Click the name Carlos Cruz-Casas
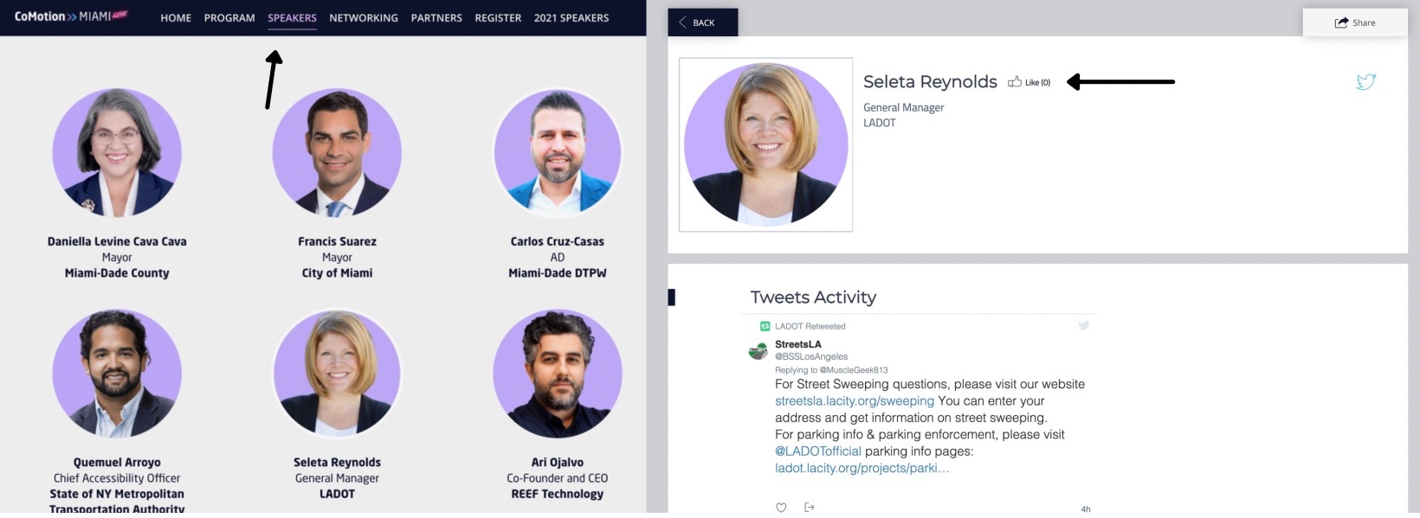The image size is (1420, 518). pyautogui.click(x=558, y=241)
